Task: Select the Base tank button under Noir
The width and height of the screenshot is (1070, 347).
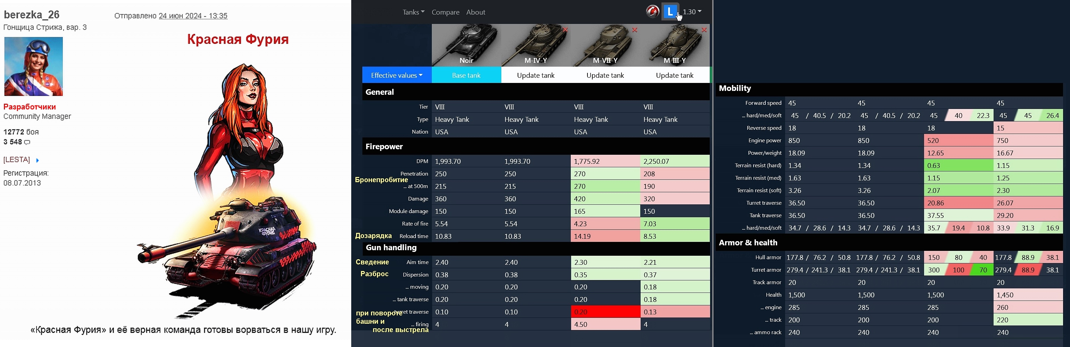Action: tap(466, 75)
